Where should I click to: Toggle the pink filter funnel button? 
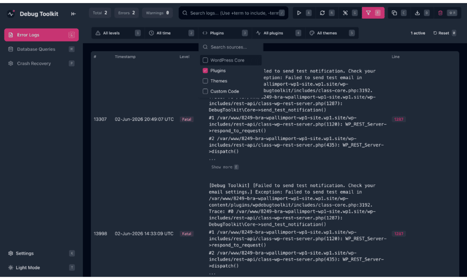pyautogui.click(x=373, y=13)
